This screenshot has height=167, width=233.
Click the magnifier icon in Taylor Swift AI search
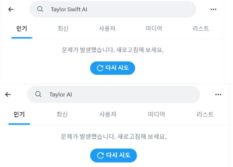point(40,9)
